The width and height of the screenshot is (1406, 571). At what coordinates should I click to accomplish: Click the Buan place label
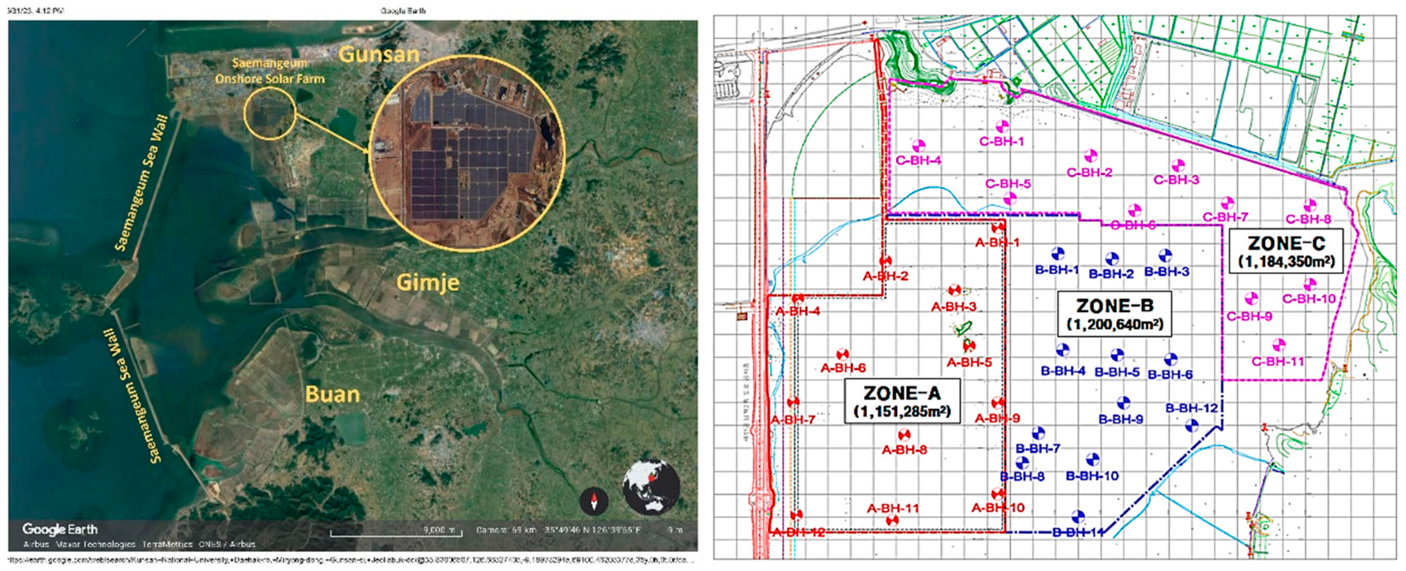332,394
